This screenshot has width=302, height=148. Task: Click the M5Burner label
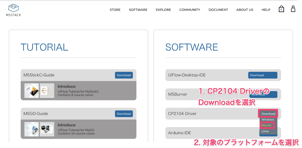(x=178, y=94)
